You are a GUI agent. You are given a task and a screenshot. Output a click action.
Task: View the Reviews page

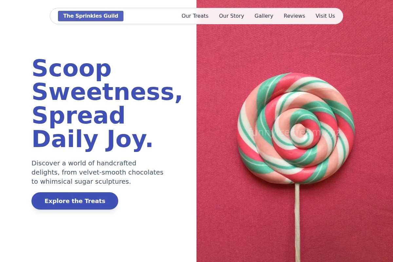[x=294, y=16]
